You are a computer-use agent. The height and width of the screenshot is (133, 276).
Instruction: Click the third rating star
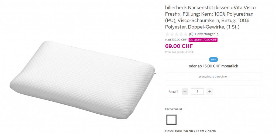point(176,34)
